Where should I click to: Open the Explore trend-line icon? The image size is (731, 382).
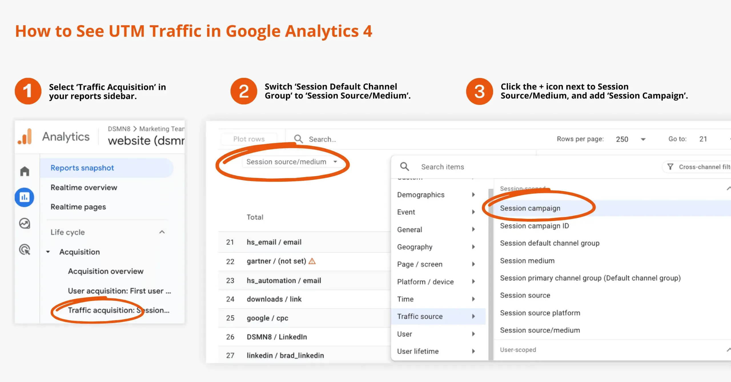25,223
